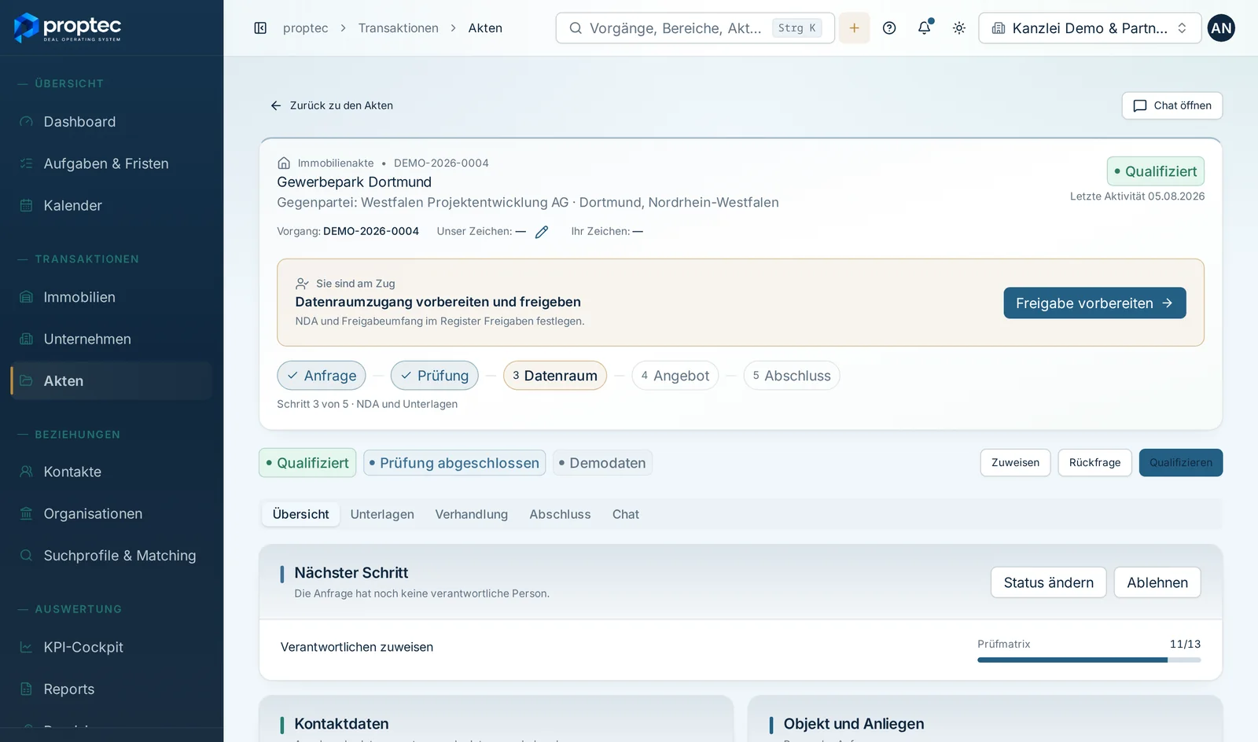
Task: Open the Kalender page
Action: click(112, 205)
